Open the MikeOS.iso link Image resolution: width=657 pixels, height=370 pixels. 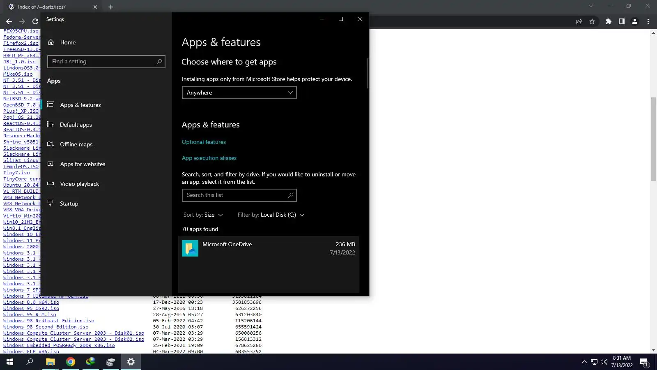coord(18,74)
